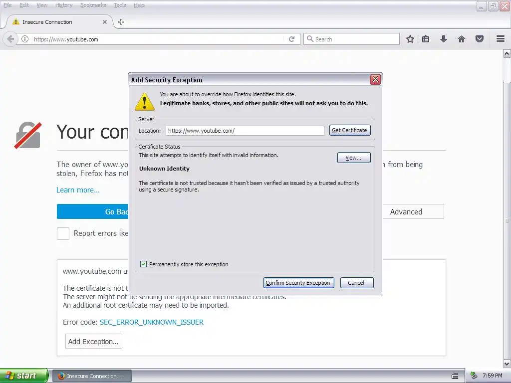Open site information icon in the address bar
This screenshot has height=383, width=511.
coord(25,39)
